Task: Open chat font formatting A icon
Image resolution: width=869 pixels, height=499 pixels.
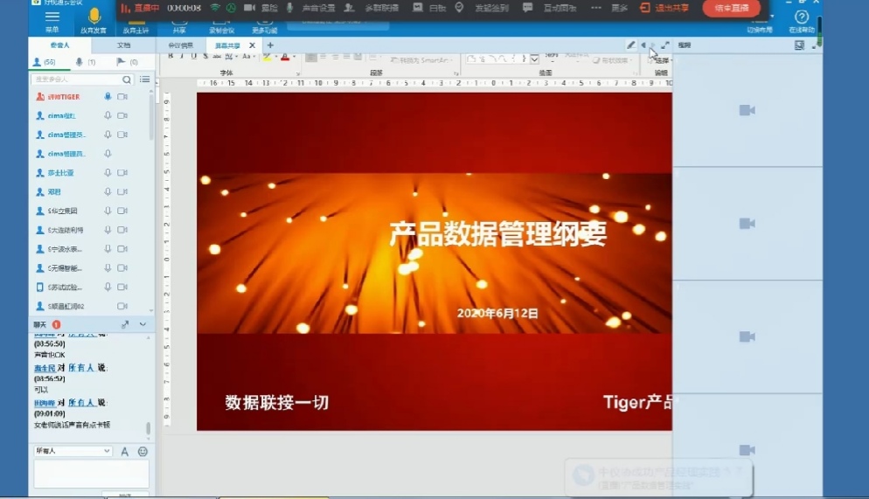Action: coord(125,451)
